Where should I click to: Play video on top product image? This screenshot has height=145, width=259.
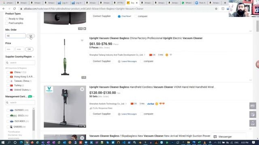pyautogui.click(x=85, y=29)
